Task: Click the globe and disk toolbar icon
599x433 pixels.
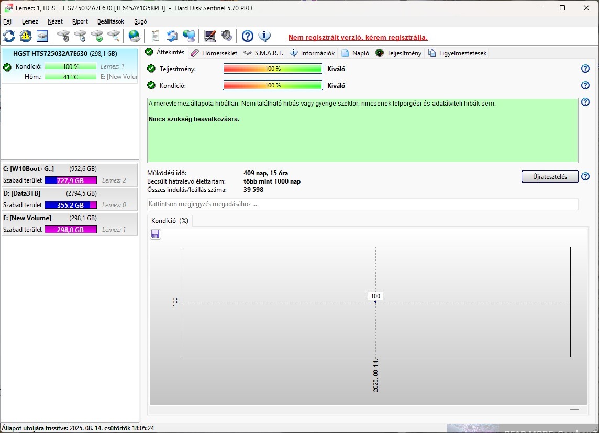Action: 134,36
